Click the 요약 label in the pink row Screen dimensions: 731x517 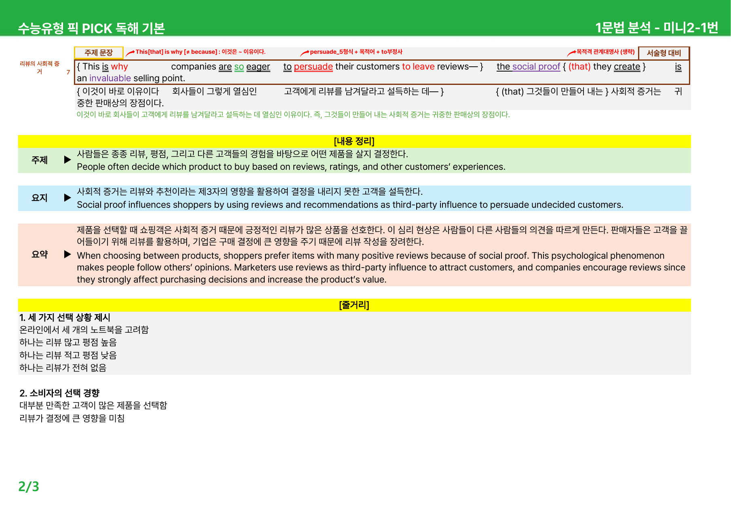coord(40,255)
